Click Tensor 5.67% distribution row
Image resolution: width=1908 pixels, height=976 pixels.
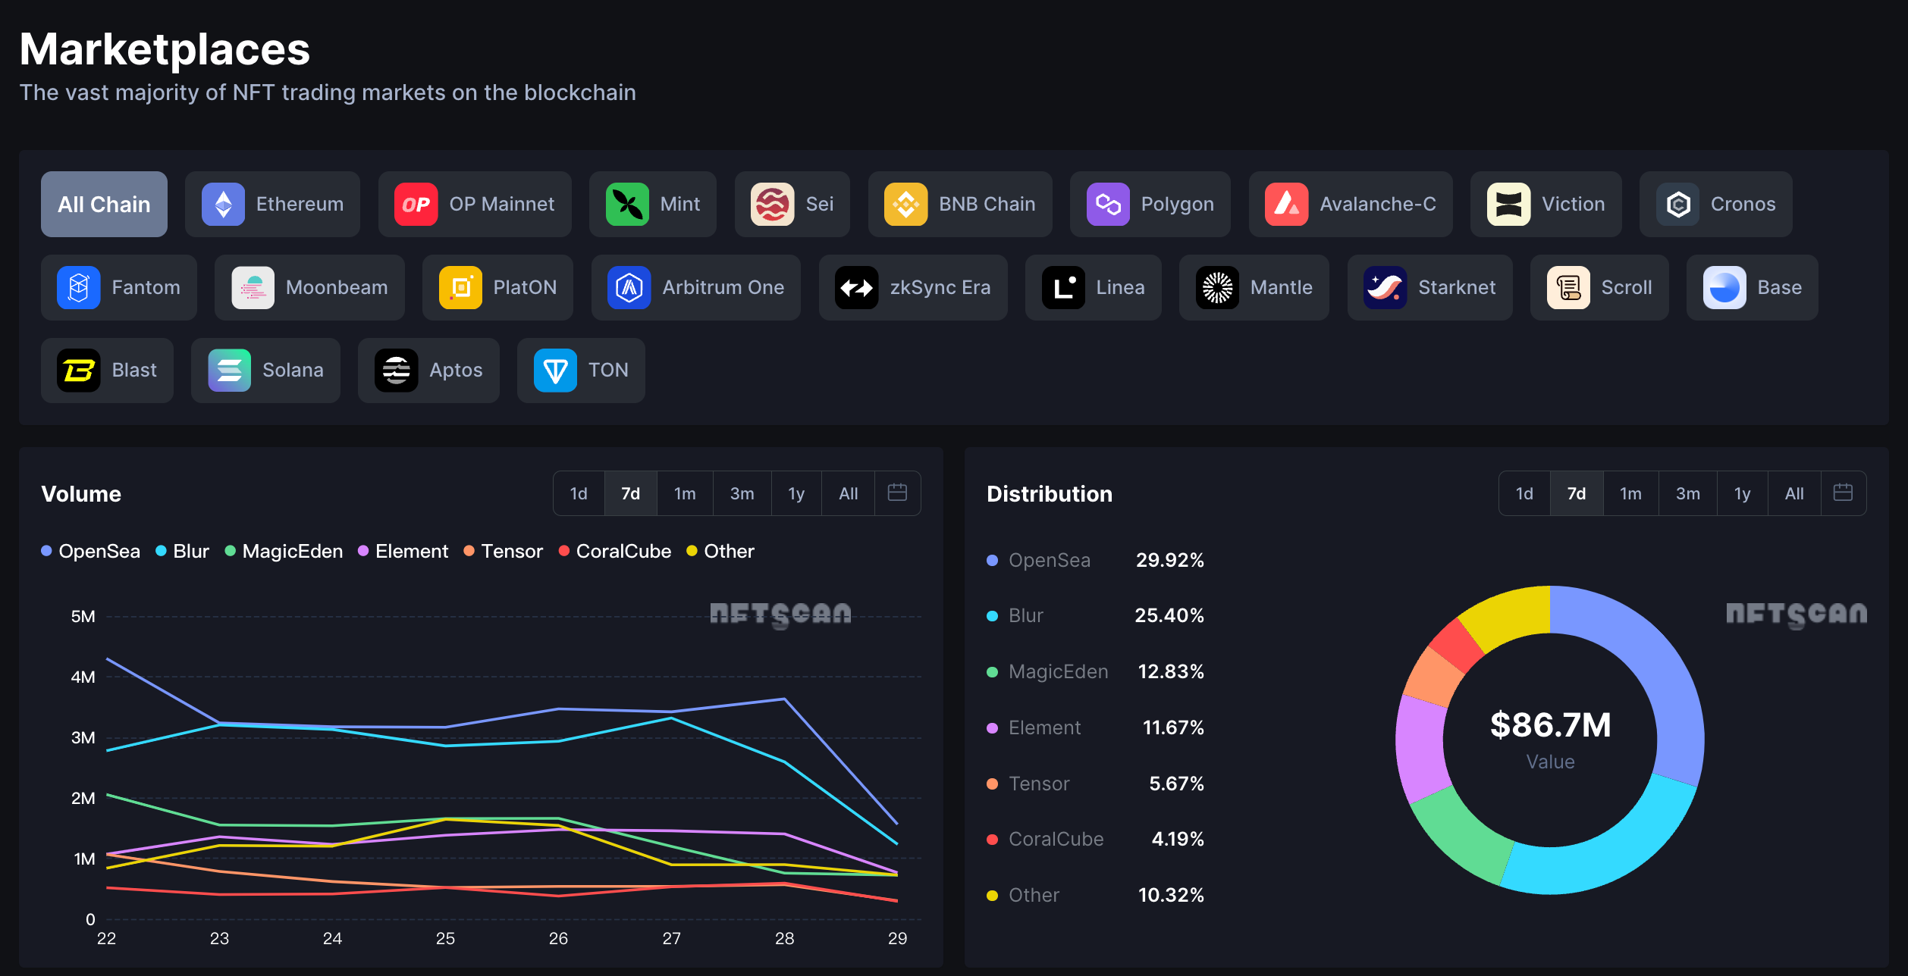point(1095,784)
